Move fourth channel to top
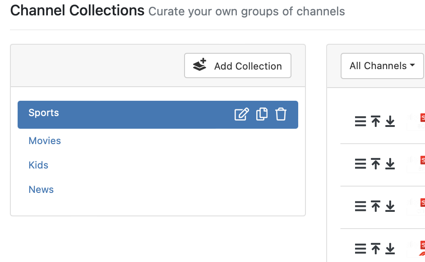 375,248
